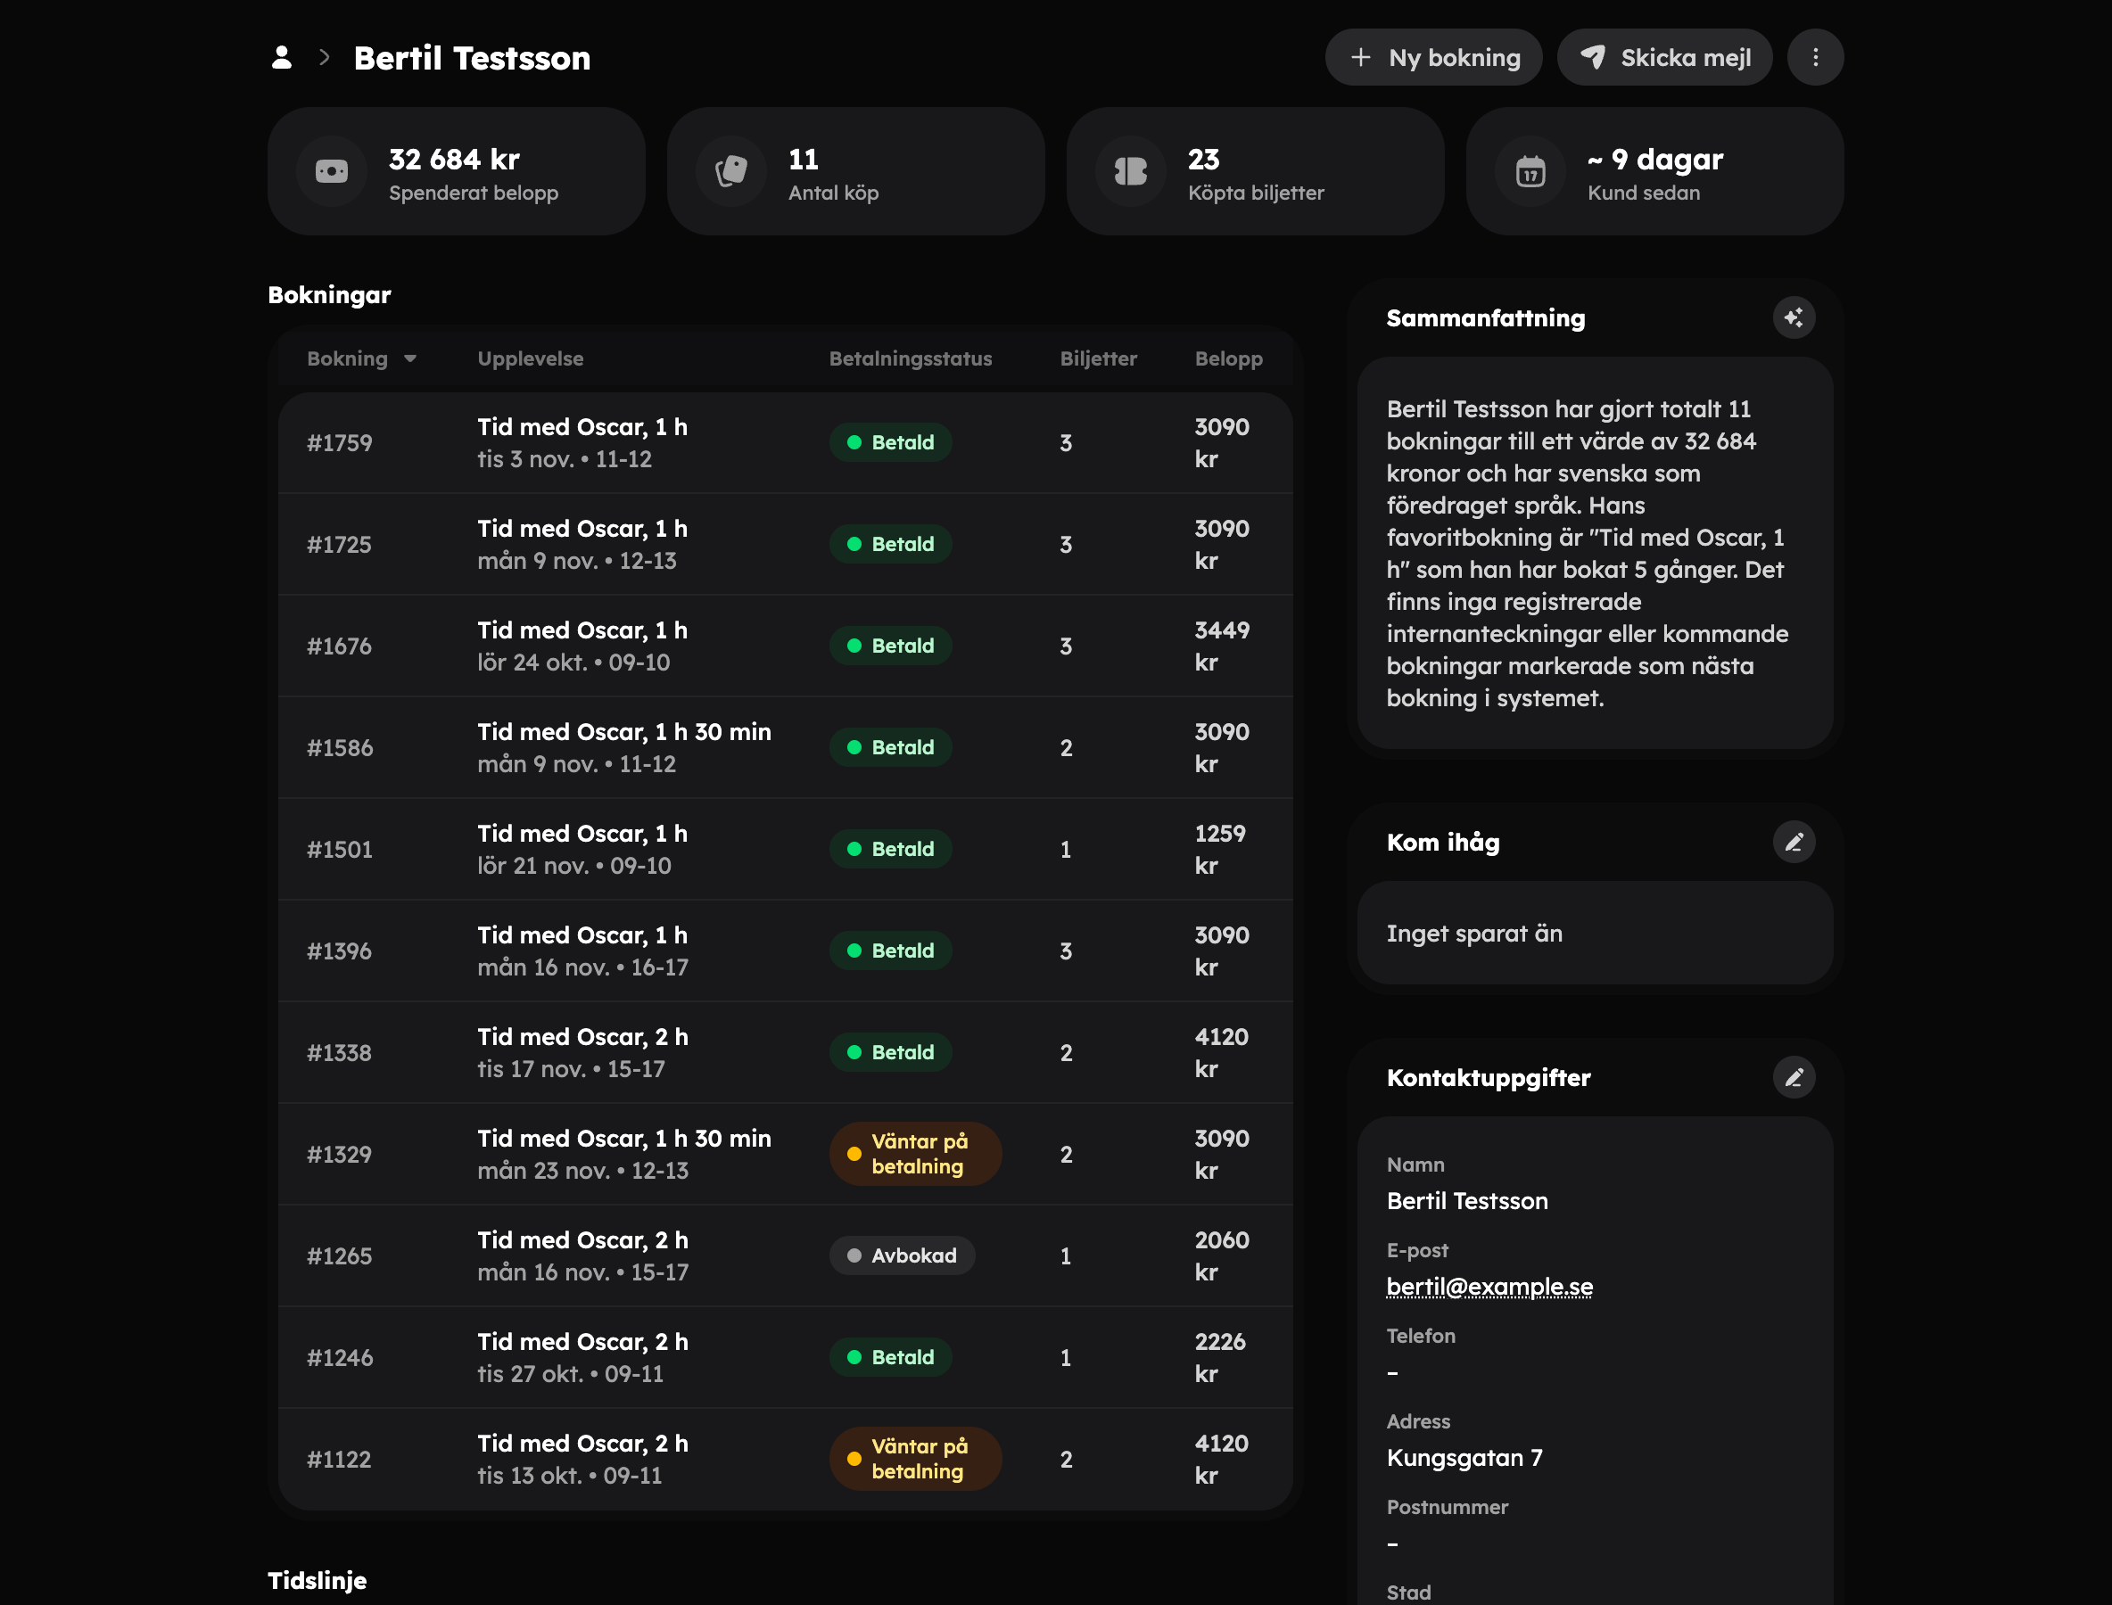
Task: Click the Betalningsstatus column header
Action: 910,359
